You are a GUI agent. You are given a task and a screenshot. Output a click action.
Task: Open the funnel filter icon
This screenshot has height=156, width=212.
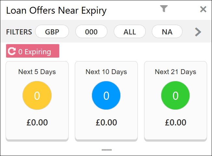point(164,9)
